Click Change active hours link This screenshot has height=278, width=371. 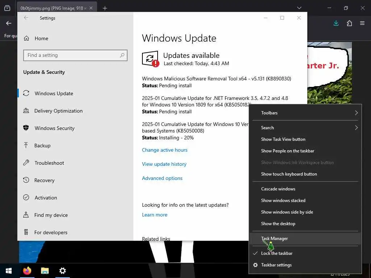165,150
